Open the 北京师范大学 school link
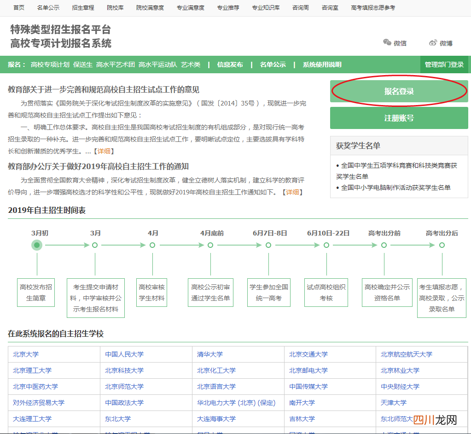Image resolution: width=471 pixels, height=434 pixels. 124,387
